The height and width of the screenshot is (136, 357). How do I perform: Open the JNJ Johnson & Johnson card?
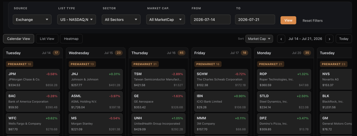[x=96, y=79]
